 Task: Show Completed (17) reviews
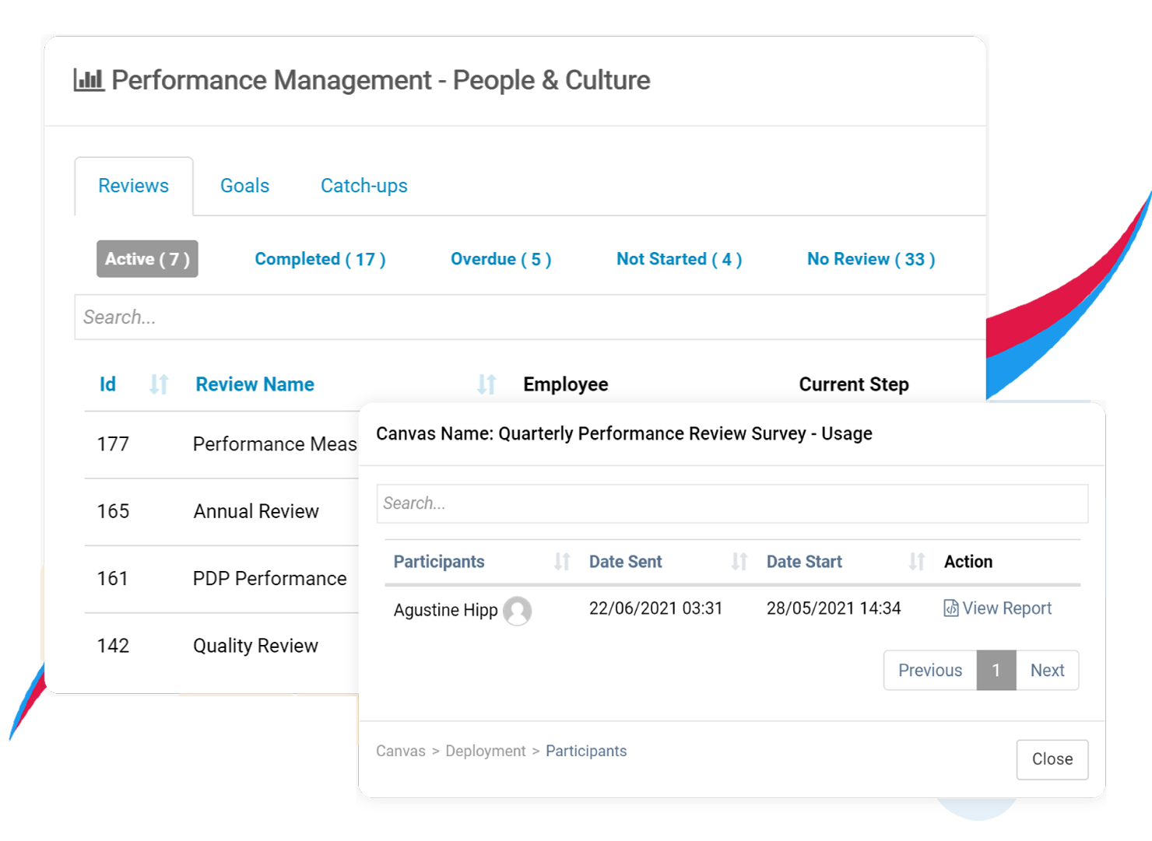point(320,258)
